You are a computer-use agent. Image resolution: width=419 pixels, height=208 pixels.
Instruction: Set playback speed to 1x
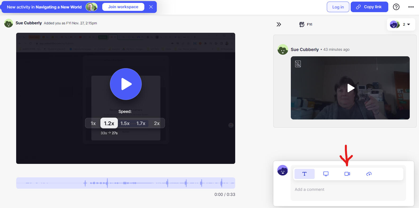click(93, 123)
